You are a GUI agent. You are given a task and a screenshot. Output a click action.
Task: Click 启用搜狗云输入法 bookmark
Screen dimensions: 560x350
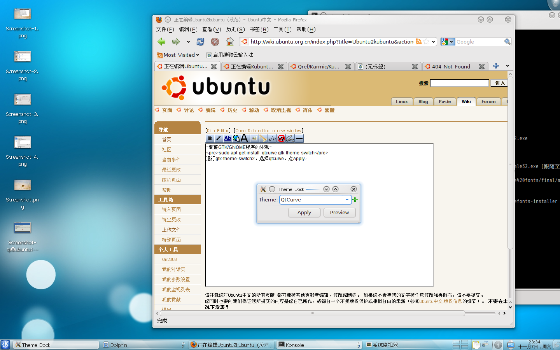[230, 55]
